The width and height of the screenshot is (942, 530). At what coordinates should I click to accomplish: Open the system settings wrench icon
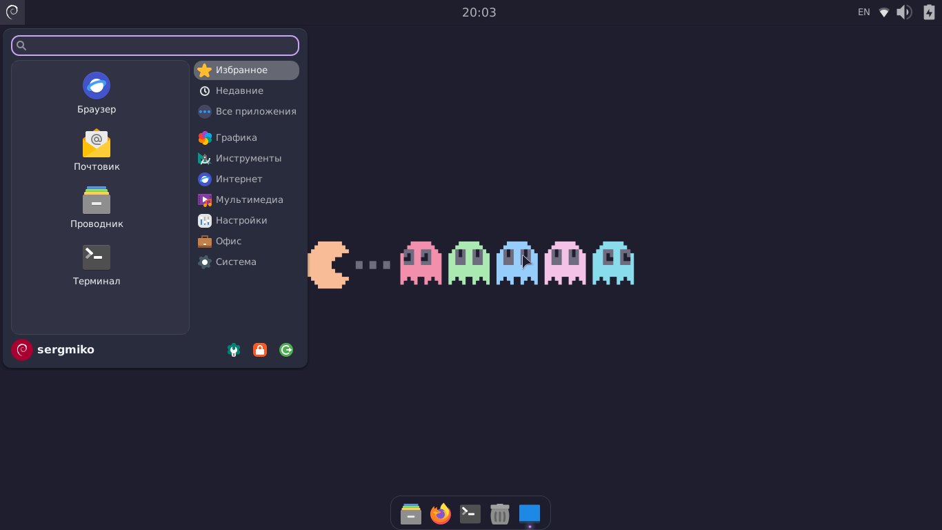click(x=234, y=350)
